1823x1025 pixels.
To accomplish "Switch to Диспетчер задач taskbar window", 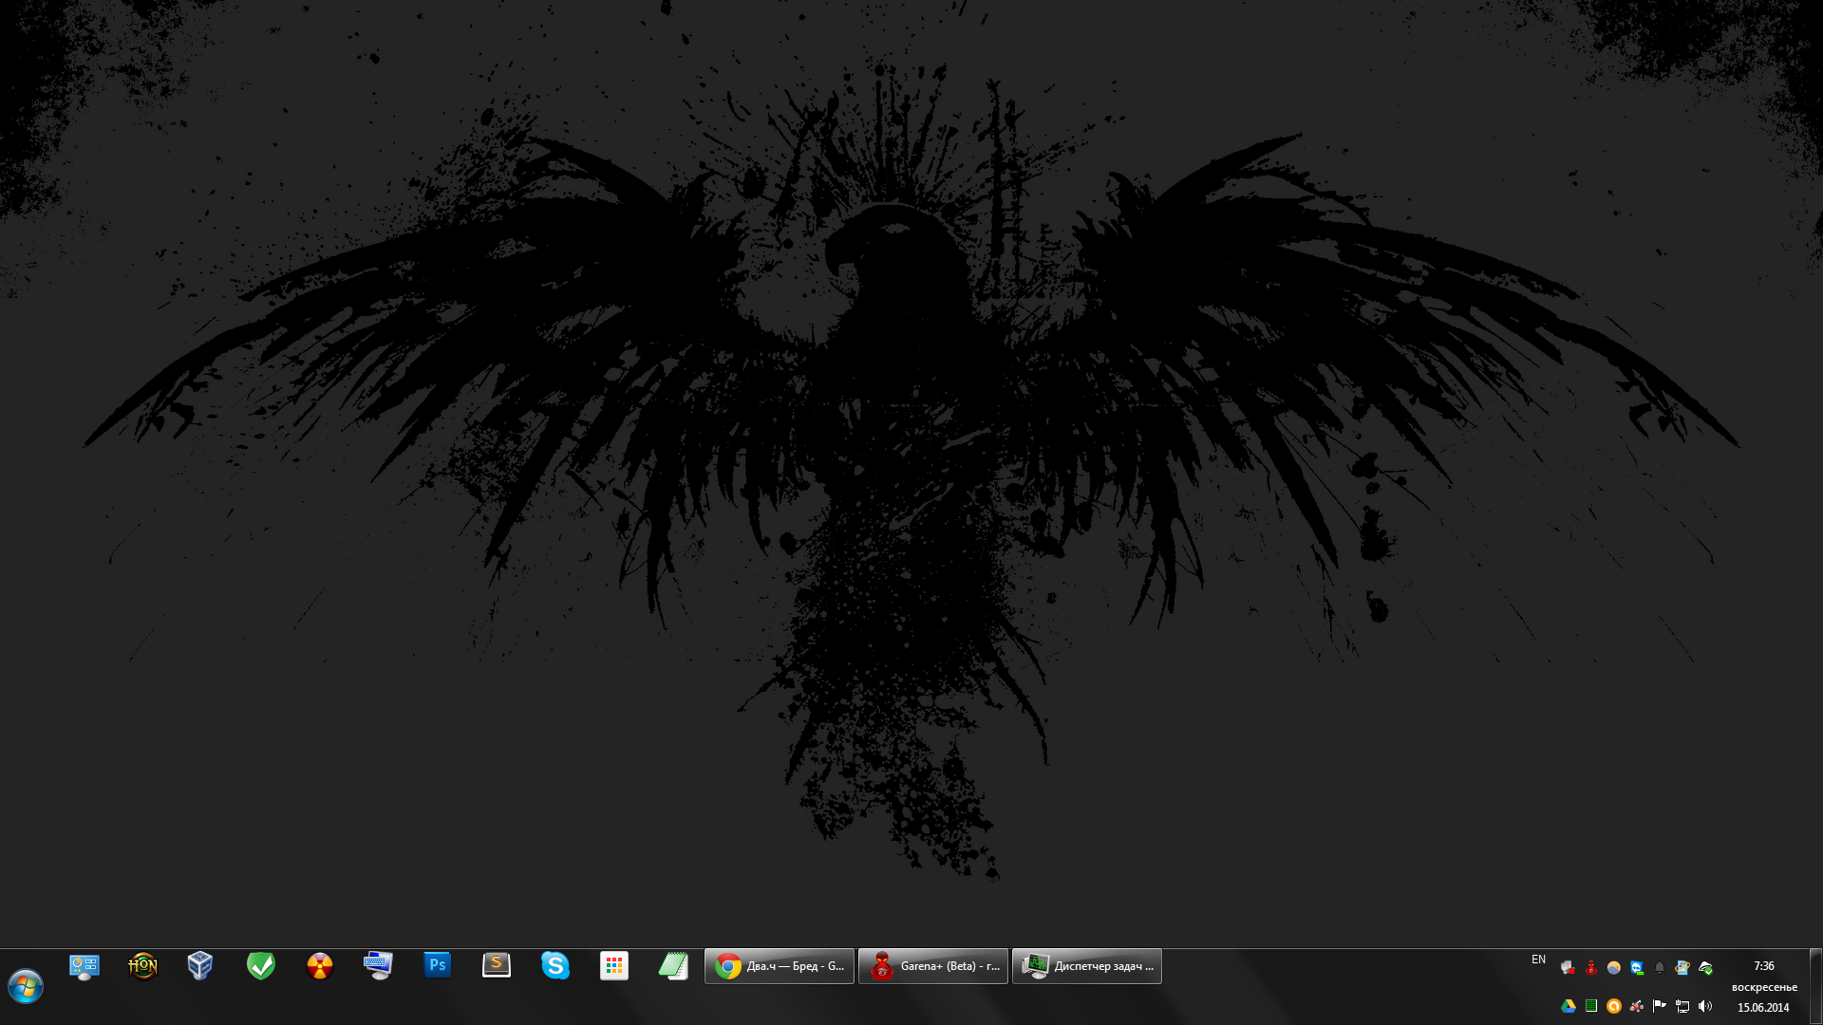I will (x=1087, y=966).
